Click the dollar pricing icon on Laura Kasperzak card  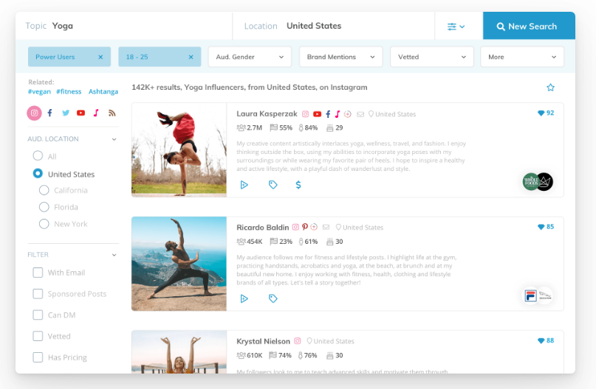coord(298,185)
